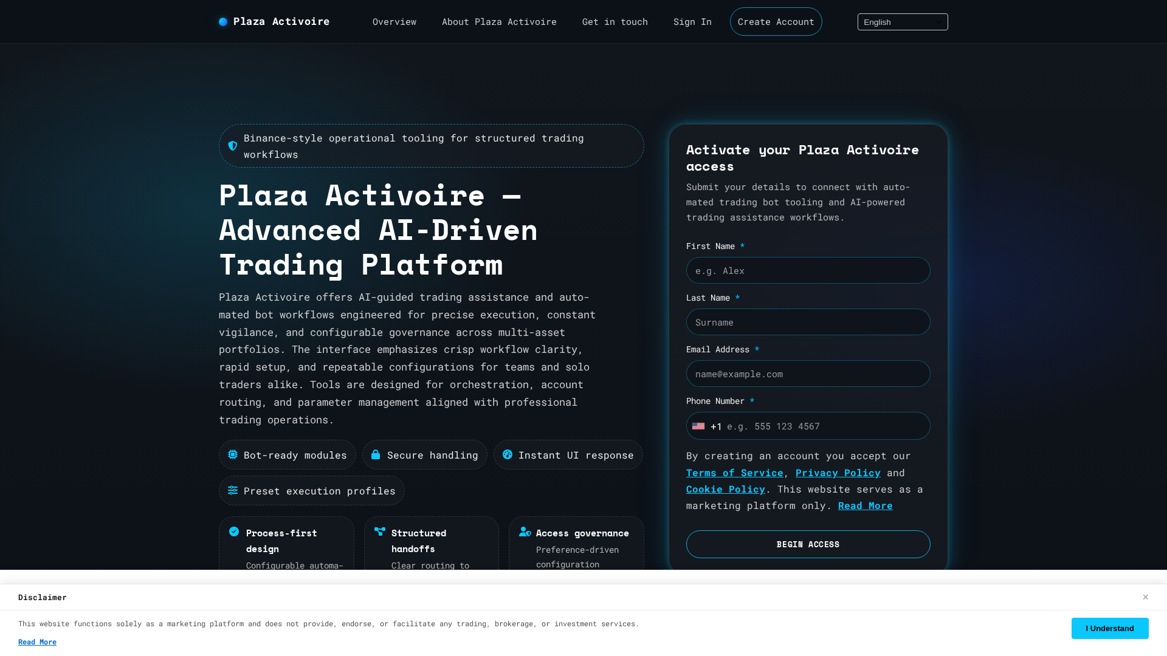Focus the Last Name Surname field

pyautogui.click(x=808, y=322)
